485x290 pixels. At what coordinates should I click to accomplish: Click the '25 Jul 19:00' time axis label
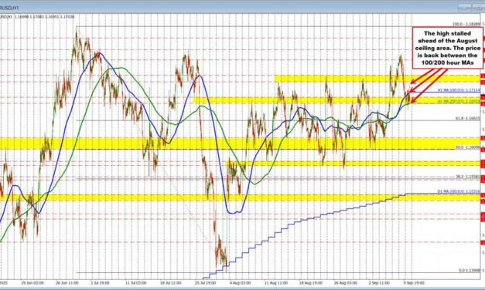(x=206, y=282)
